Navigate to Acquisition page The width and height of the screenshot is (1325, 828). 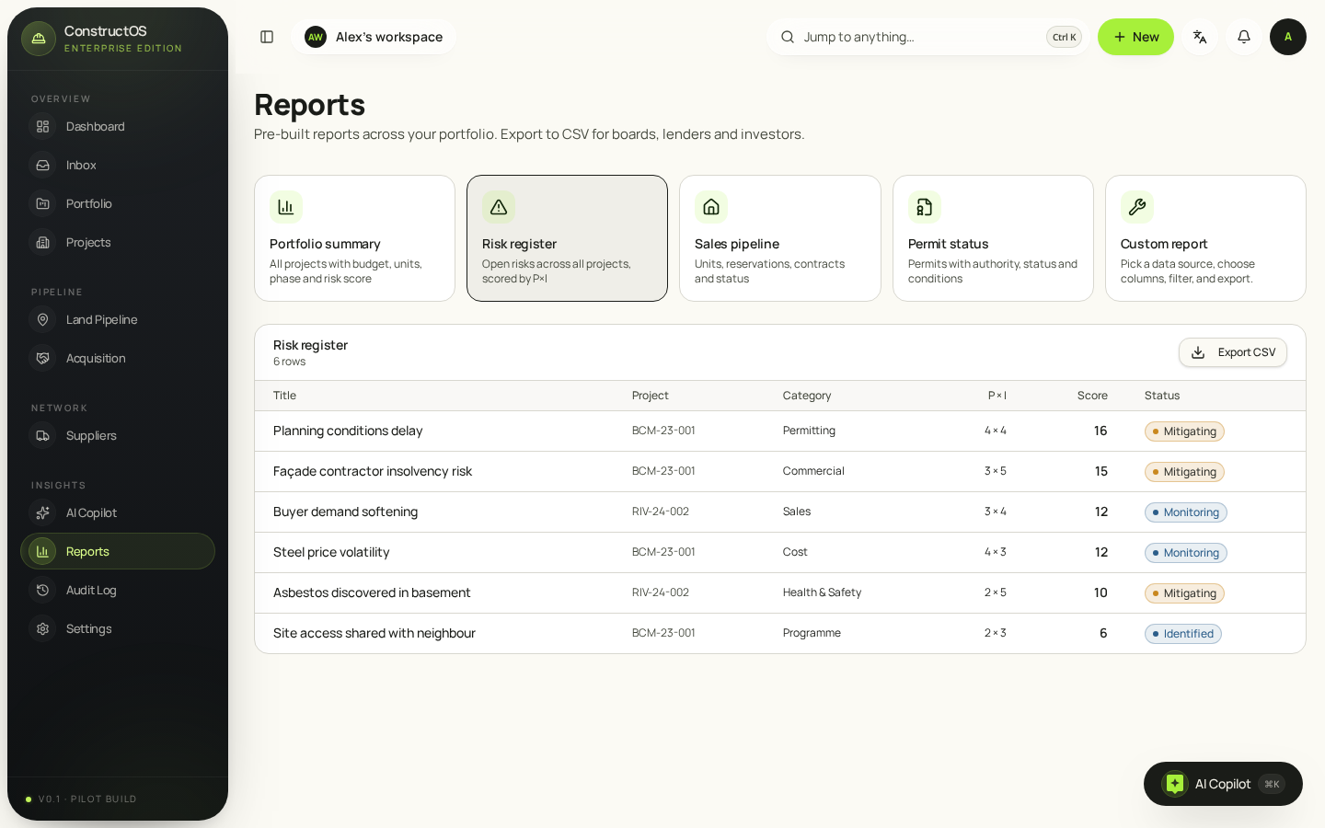pyautogui.click(x=118, y=358)
